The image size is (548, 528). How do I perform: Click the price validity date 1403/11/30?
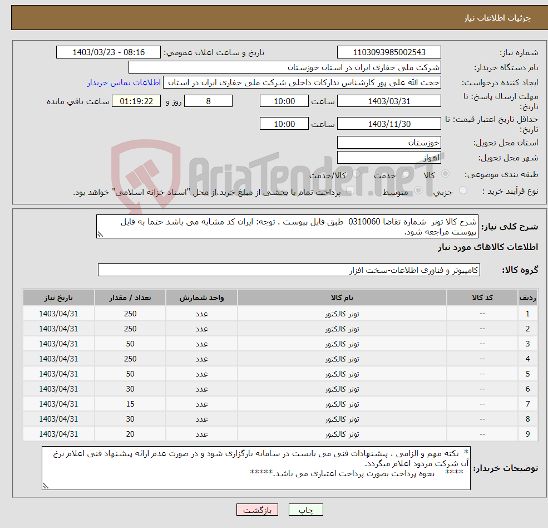389,124
